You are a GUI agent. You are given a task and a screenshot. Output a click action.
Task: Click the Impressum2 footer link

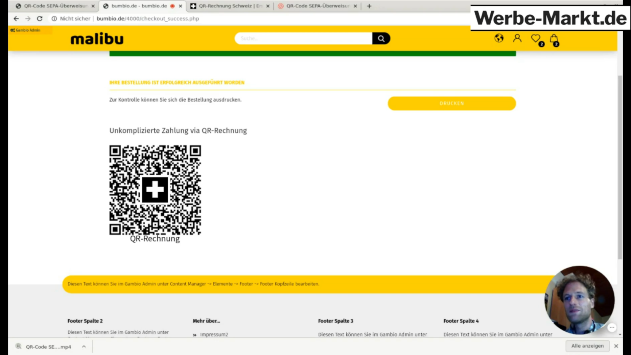[x=214, y=334]
